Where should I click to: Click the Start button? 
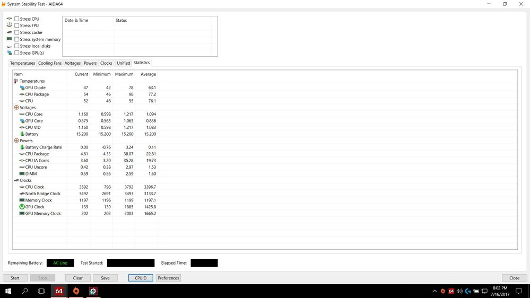tap(15, 278)
